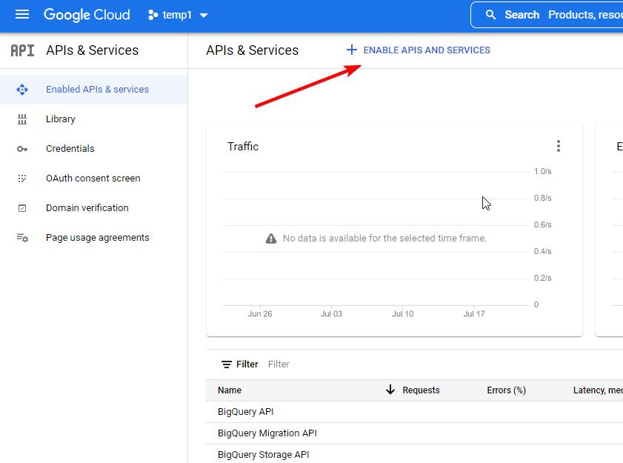The width and height of the screenshot is (623, 463).
Task: Click ENABLE APIS AND SERVICES button
Action: coord(419,50)
